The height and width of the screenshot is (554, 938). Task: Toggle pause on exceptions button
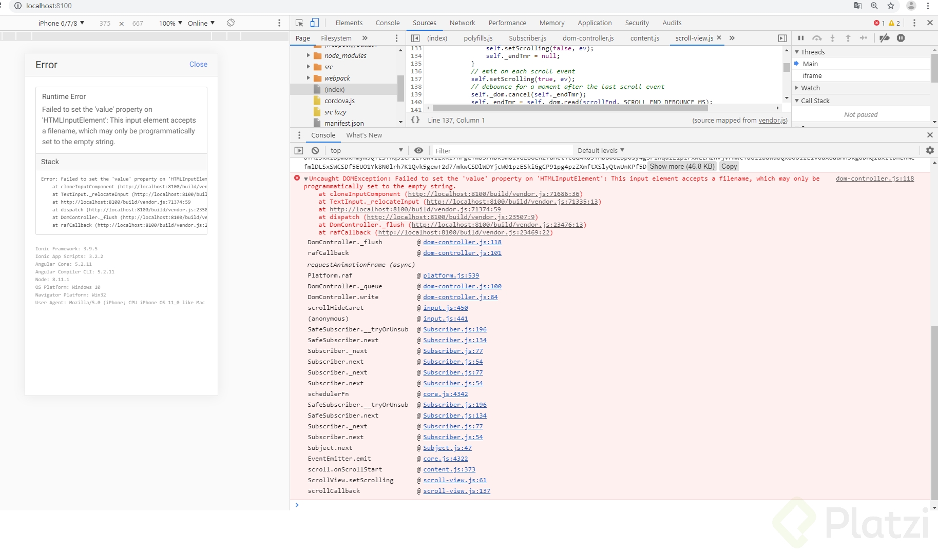point(901,38)
